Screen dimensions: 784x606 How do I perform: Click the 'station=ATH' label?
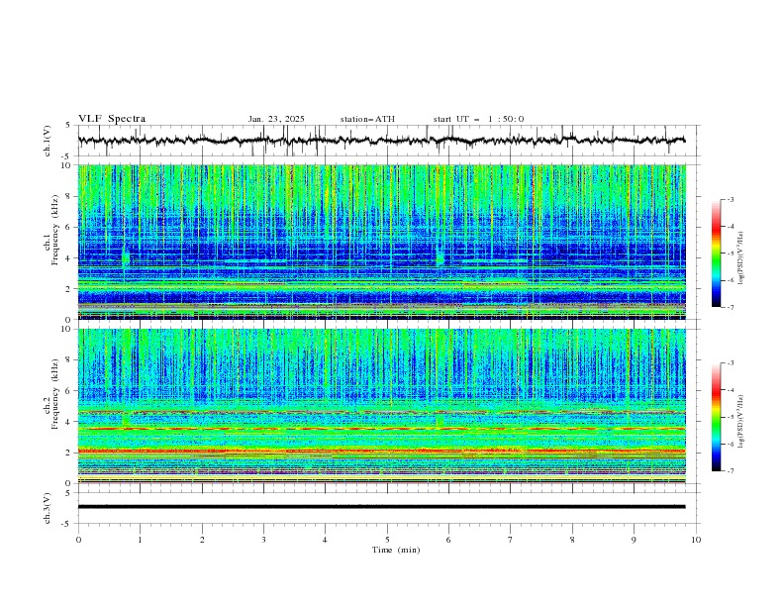(367, 119)
